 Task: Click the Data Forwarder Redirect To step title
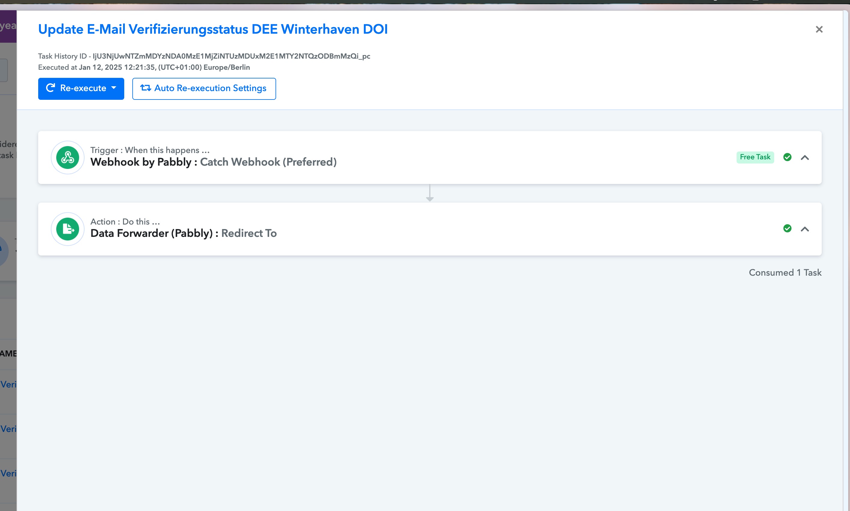coord(184,234)
